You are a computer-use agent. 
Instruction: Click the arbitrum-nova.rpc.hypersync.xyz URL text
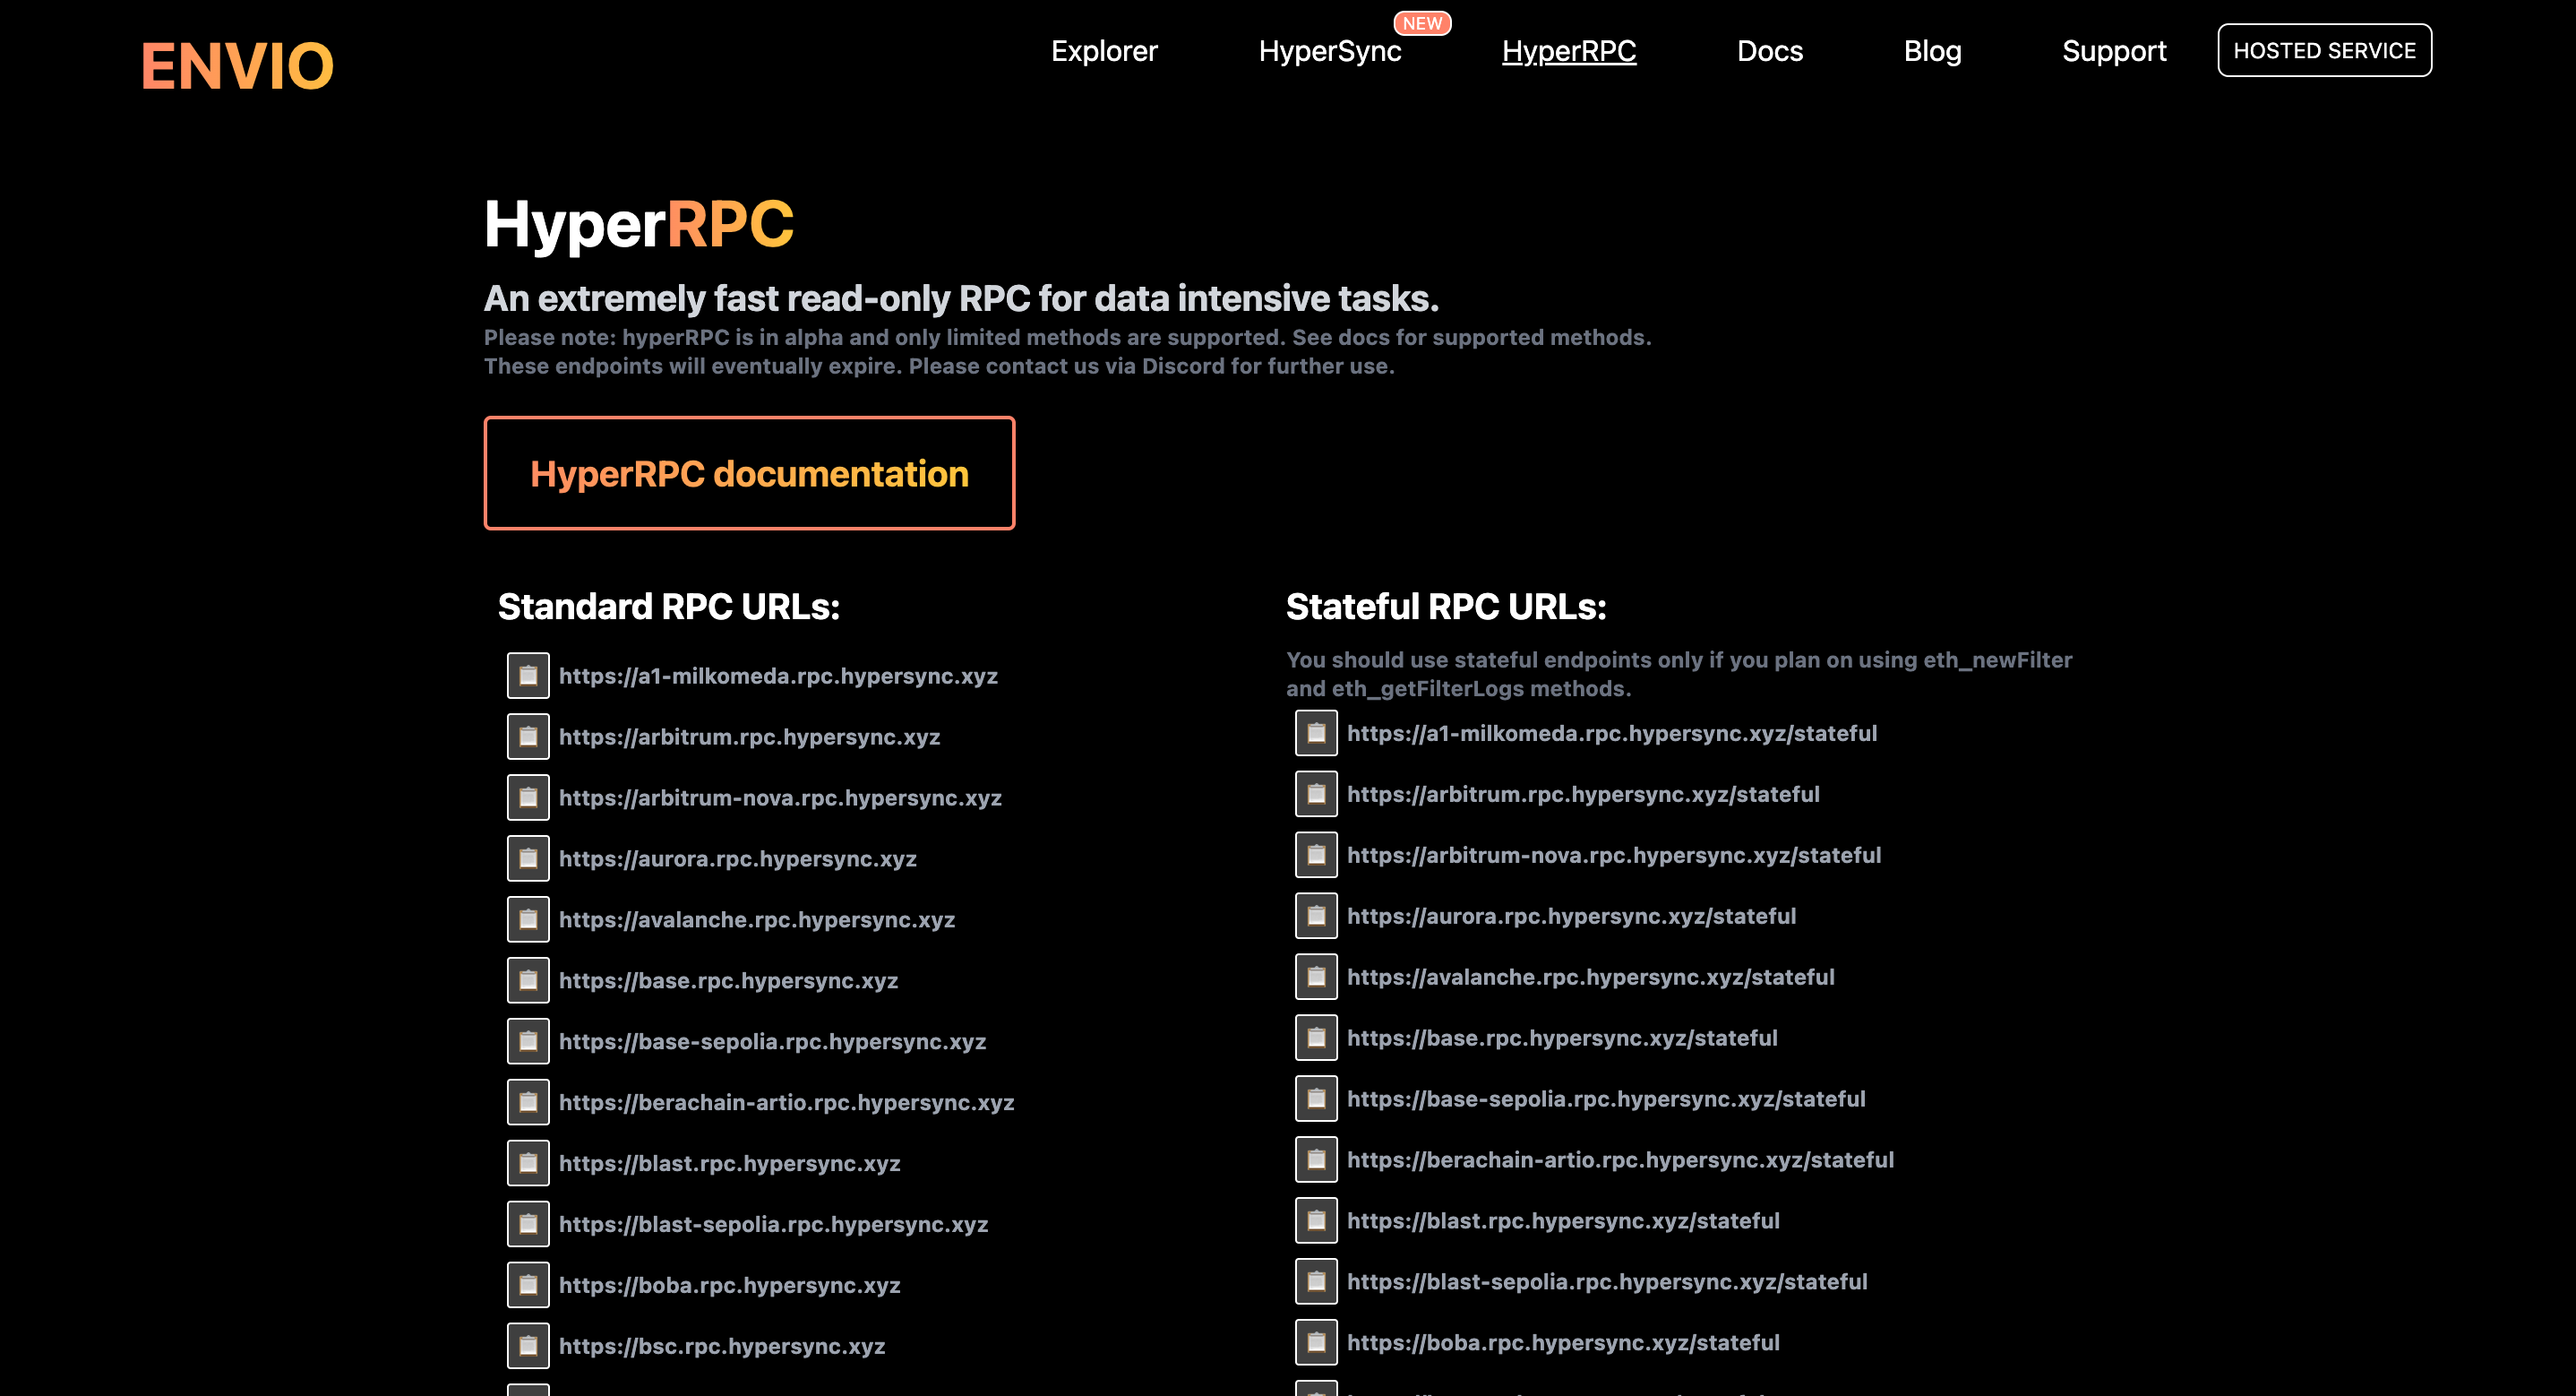tap(780, 798)
